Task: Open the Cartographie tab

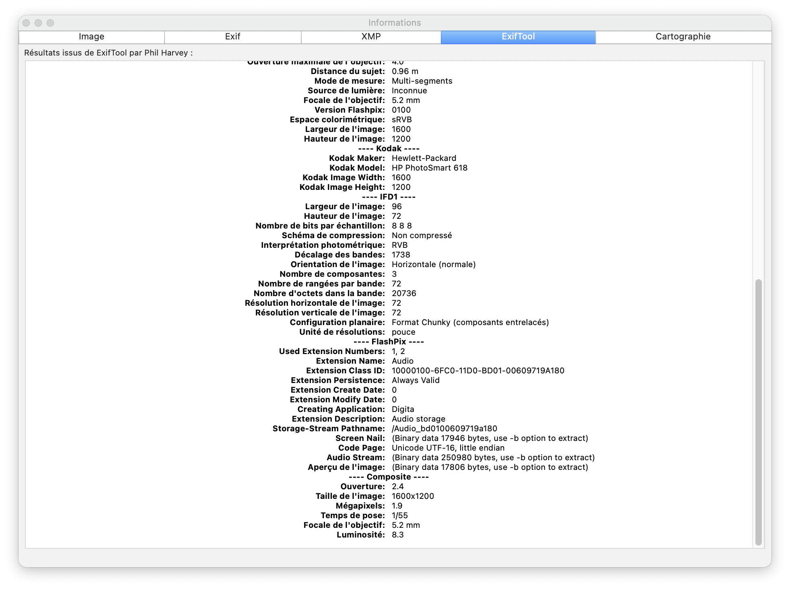Action: 683,37
